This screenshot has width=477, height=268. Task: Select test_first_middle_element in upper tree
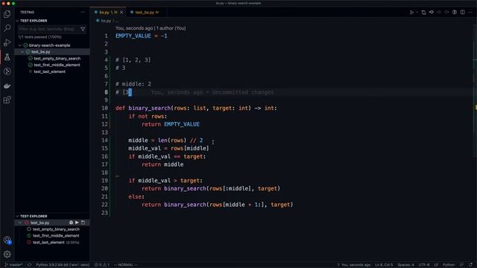[x=57, y=65]
